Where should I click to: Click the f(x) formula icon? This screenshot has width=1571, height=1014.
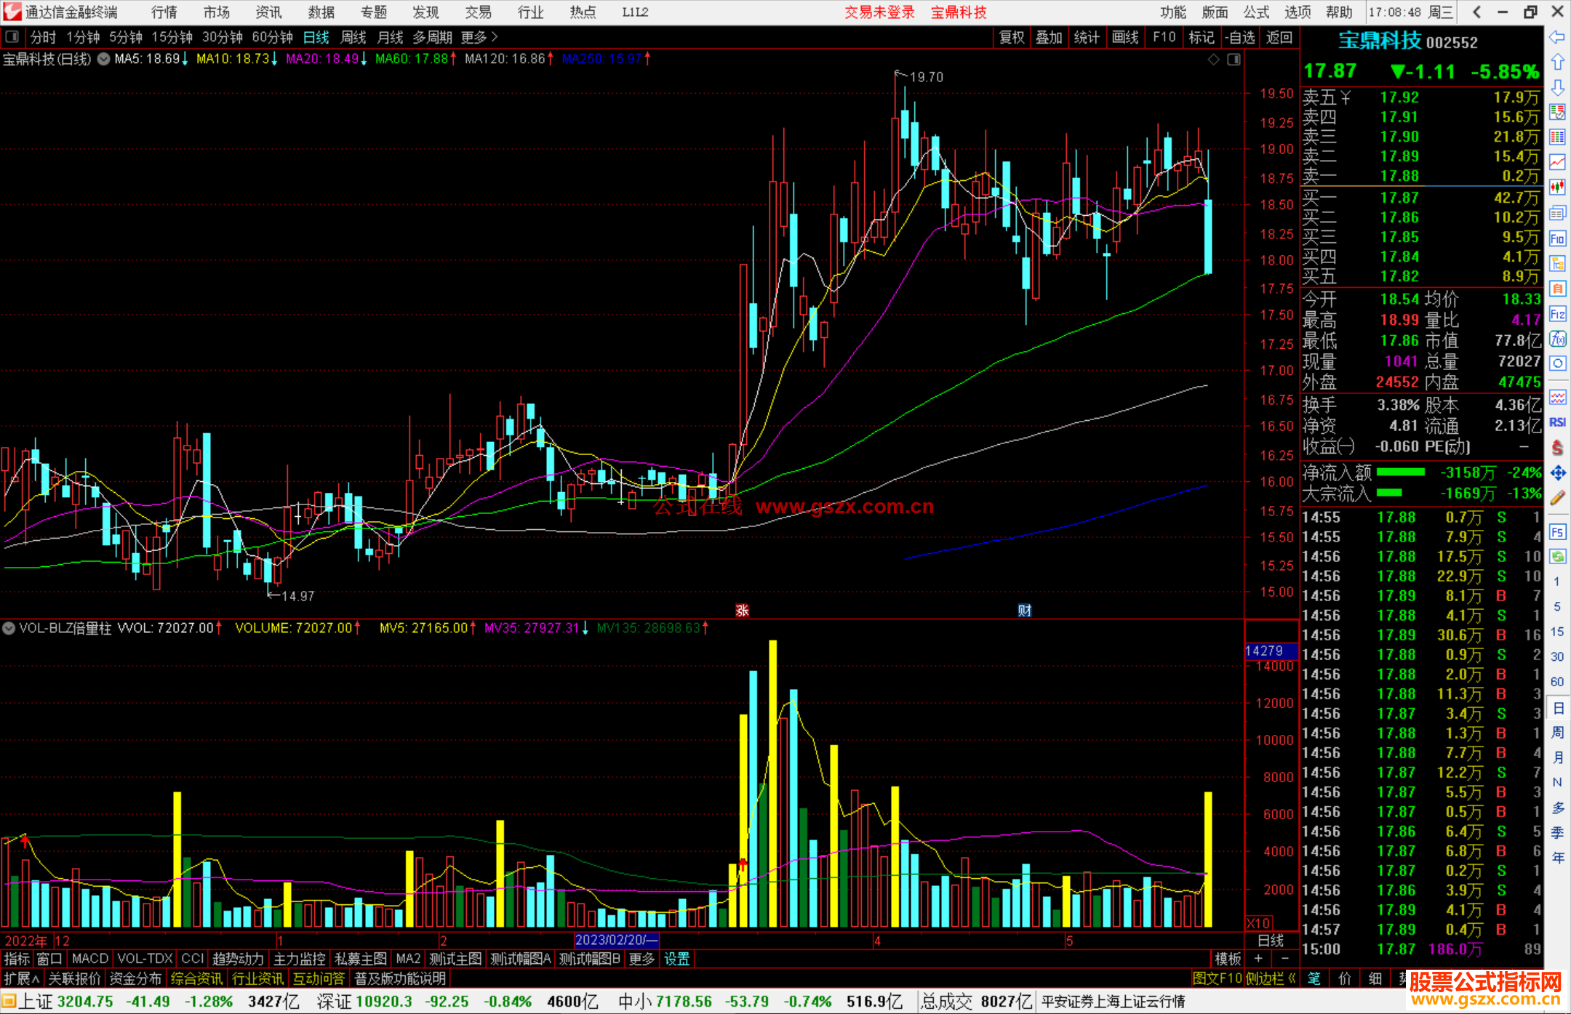[x=1557, y=339]
